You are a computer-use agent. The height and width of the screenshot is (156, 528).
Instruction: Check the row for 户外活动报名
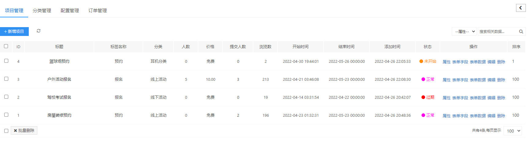(6, 79)
